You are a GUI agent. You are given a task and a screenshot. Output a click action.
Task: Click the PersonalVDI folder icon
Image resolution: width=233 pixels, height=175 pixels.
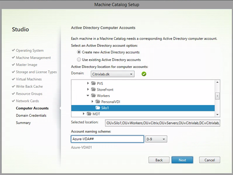(98, 102)
